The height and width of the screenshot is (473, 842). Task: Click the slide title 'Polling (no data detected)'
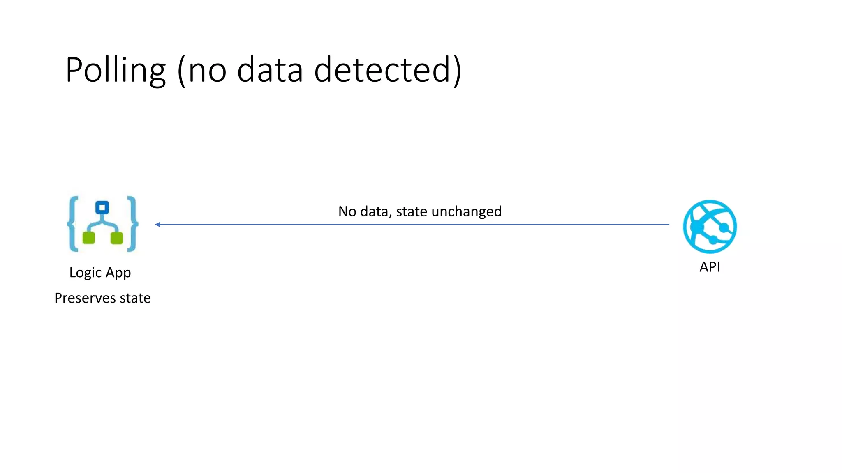pos(263,70)
